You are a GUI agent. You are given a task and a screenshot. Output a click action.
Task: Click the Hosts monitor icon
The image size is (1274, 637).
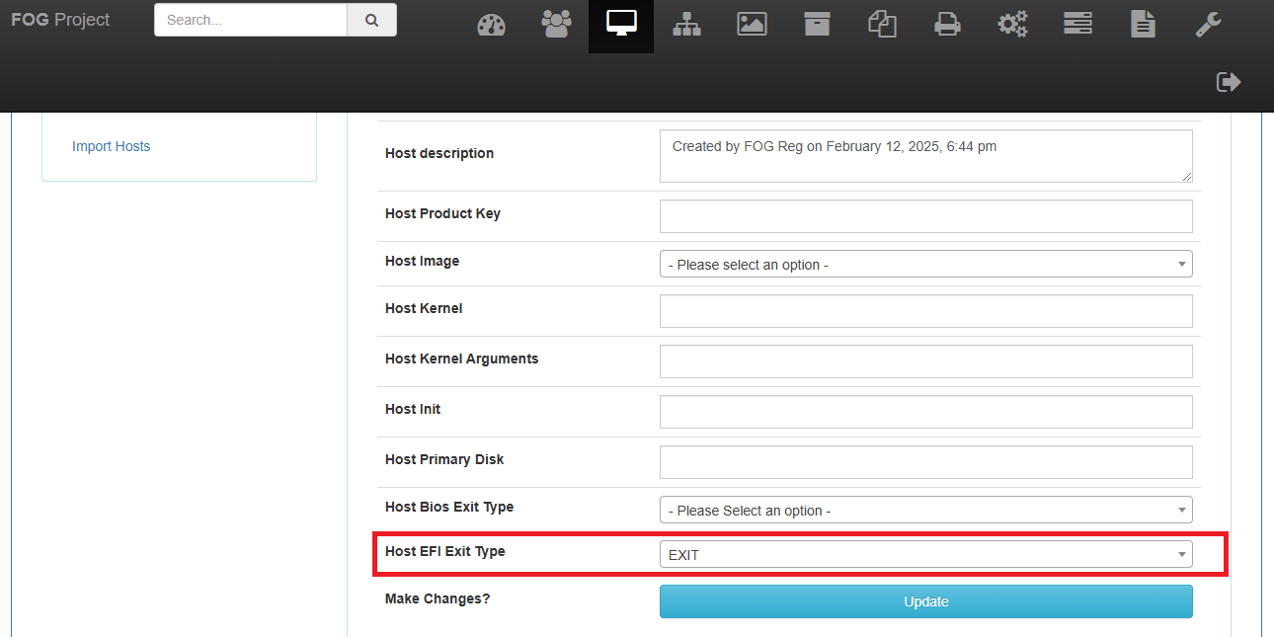tap(621, 25)
